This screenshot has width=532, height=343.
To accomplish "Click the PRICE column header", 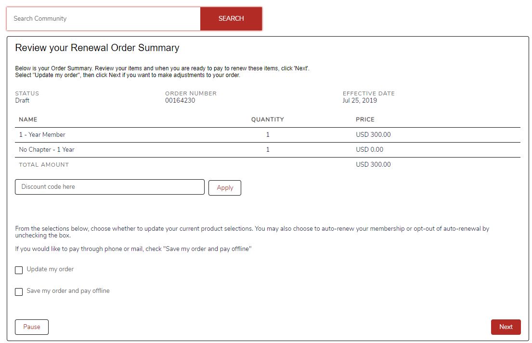I will (365, 119).
